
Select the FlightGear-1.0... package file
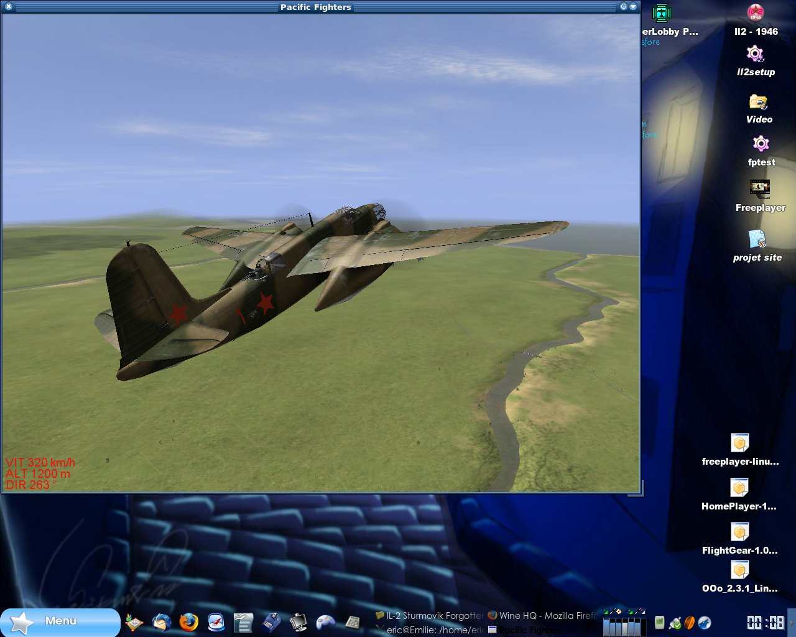[x=739, y=539]
